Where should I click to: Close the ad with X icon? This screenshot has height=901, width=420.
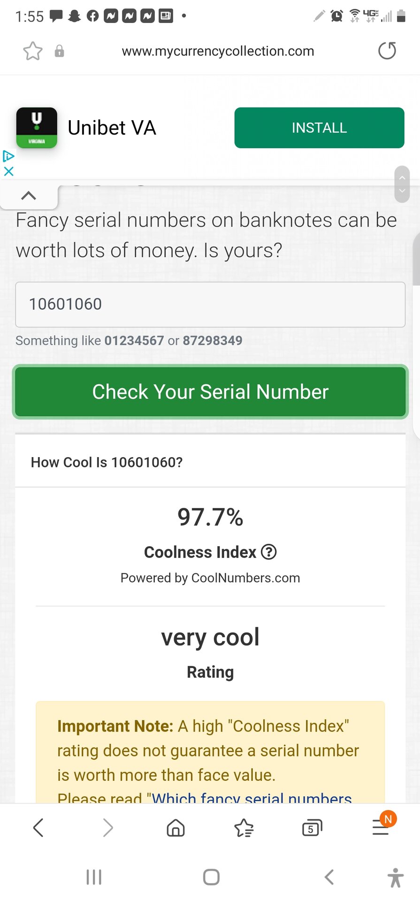[8, 171]
